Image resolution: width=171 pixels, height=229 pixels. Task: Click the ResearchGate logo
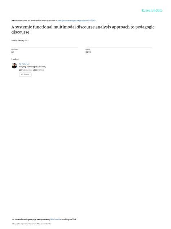coord(152,11)
